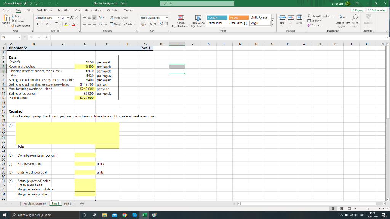
Task: Toggle center text horizontally
Action: (x=89, y=24)
